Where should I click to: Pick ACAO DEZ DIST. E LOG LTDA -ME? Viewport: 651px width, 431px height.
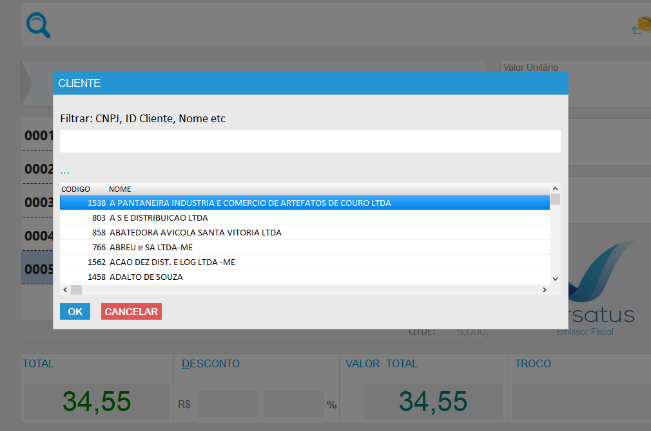click(173, 262)
